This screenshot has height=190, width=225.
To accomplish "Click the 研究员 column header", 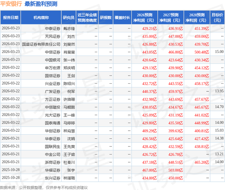I will pos(68,17).
